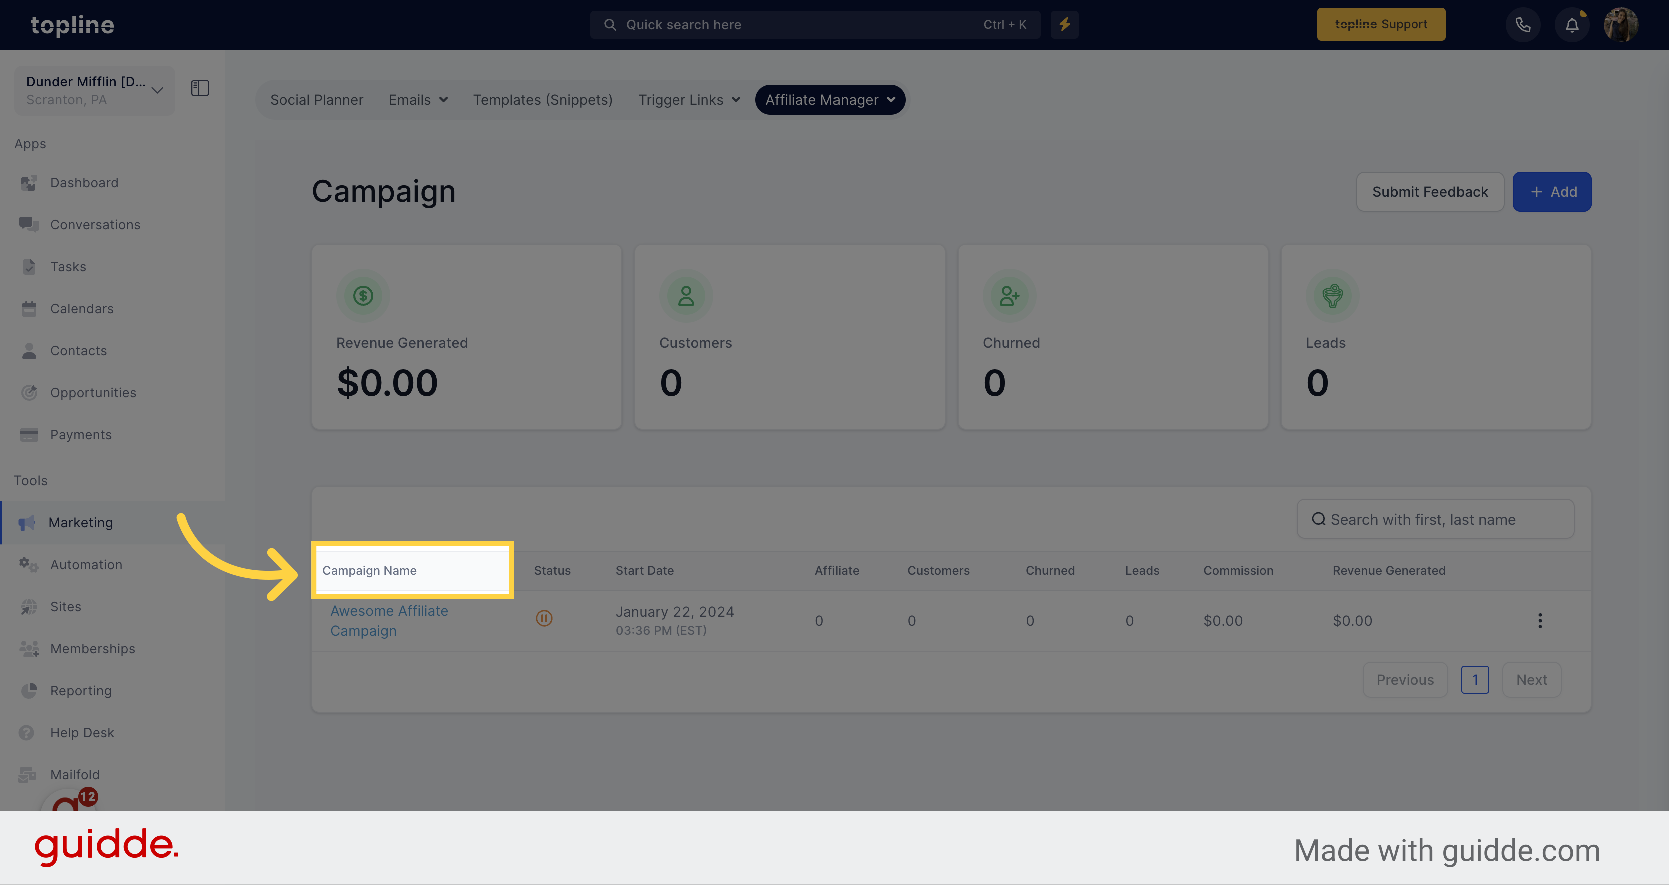Screen dimensions: 1669x885
Task: Click the Churned column header in table
Action: tap(1050, 571)
